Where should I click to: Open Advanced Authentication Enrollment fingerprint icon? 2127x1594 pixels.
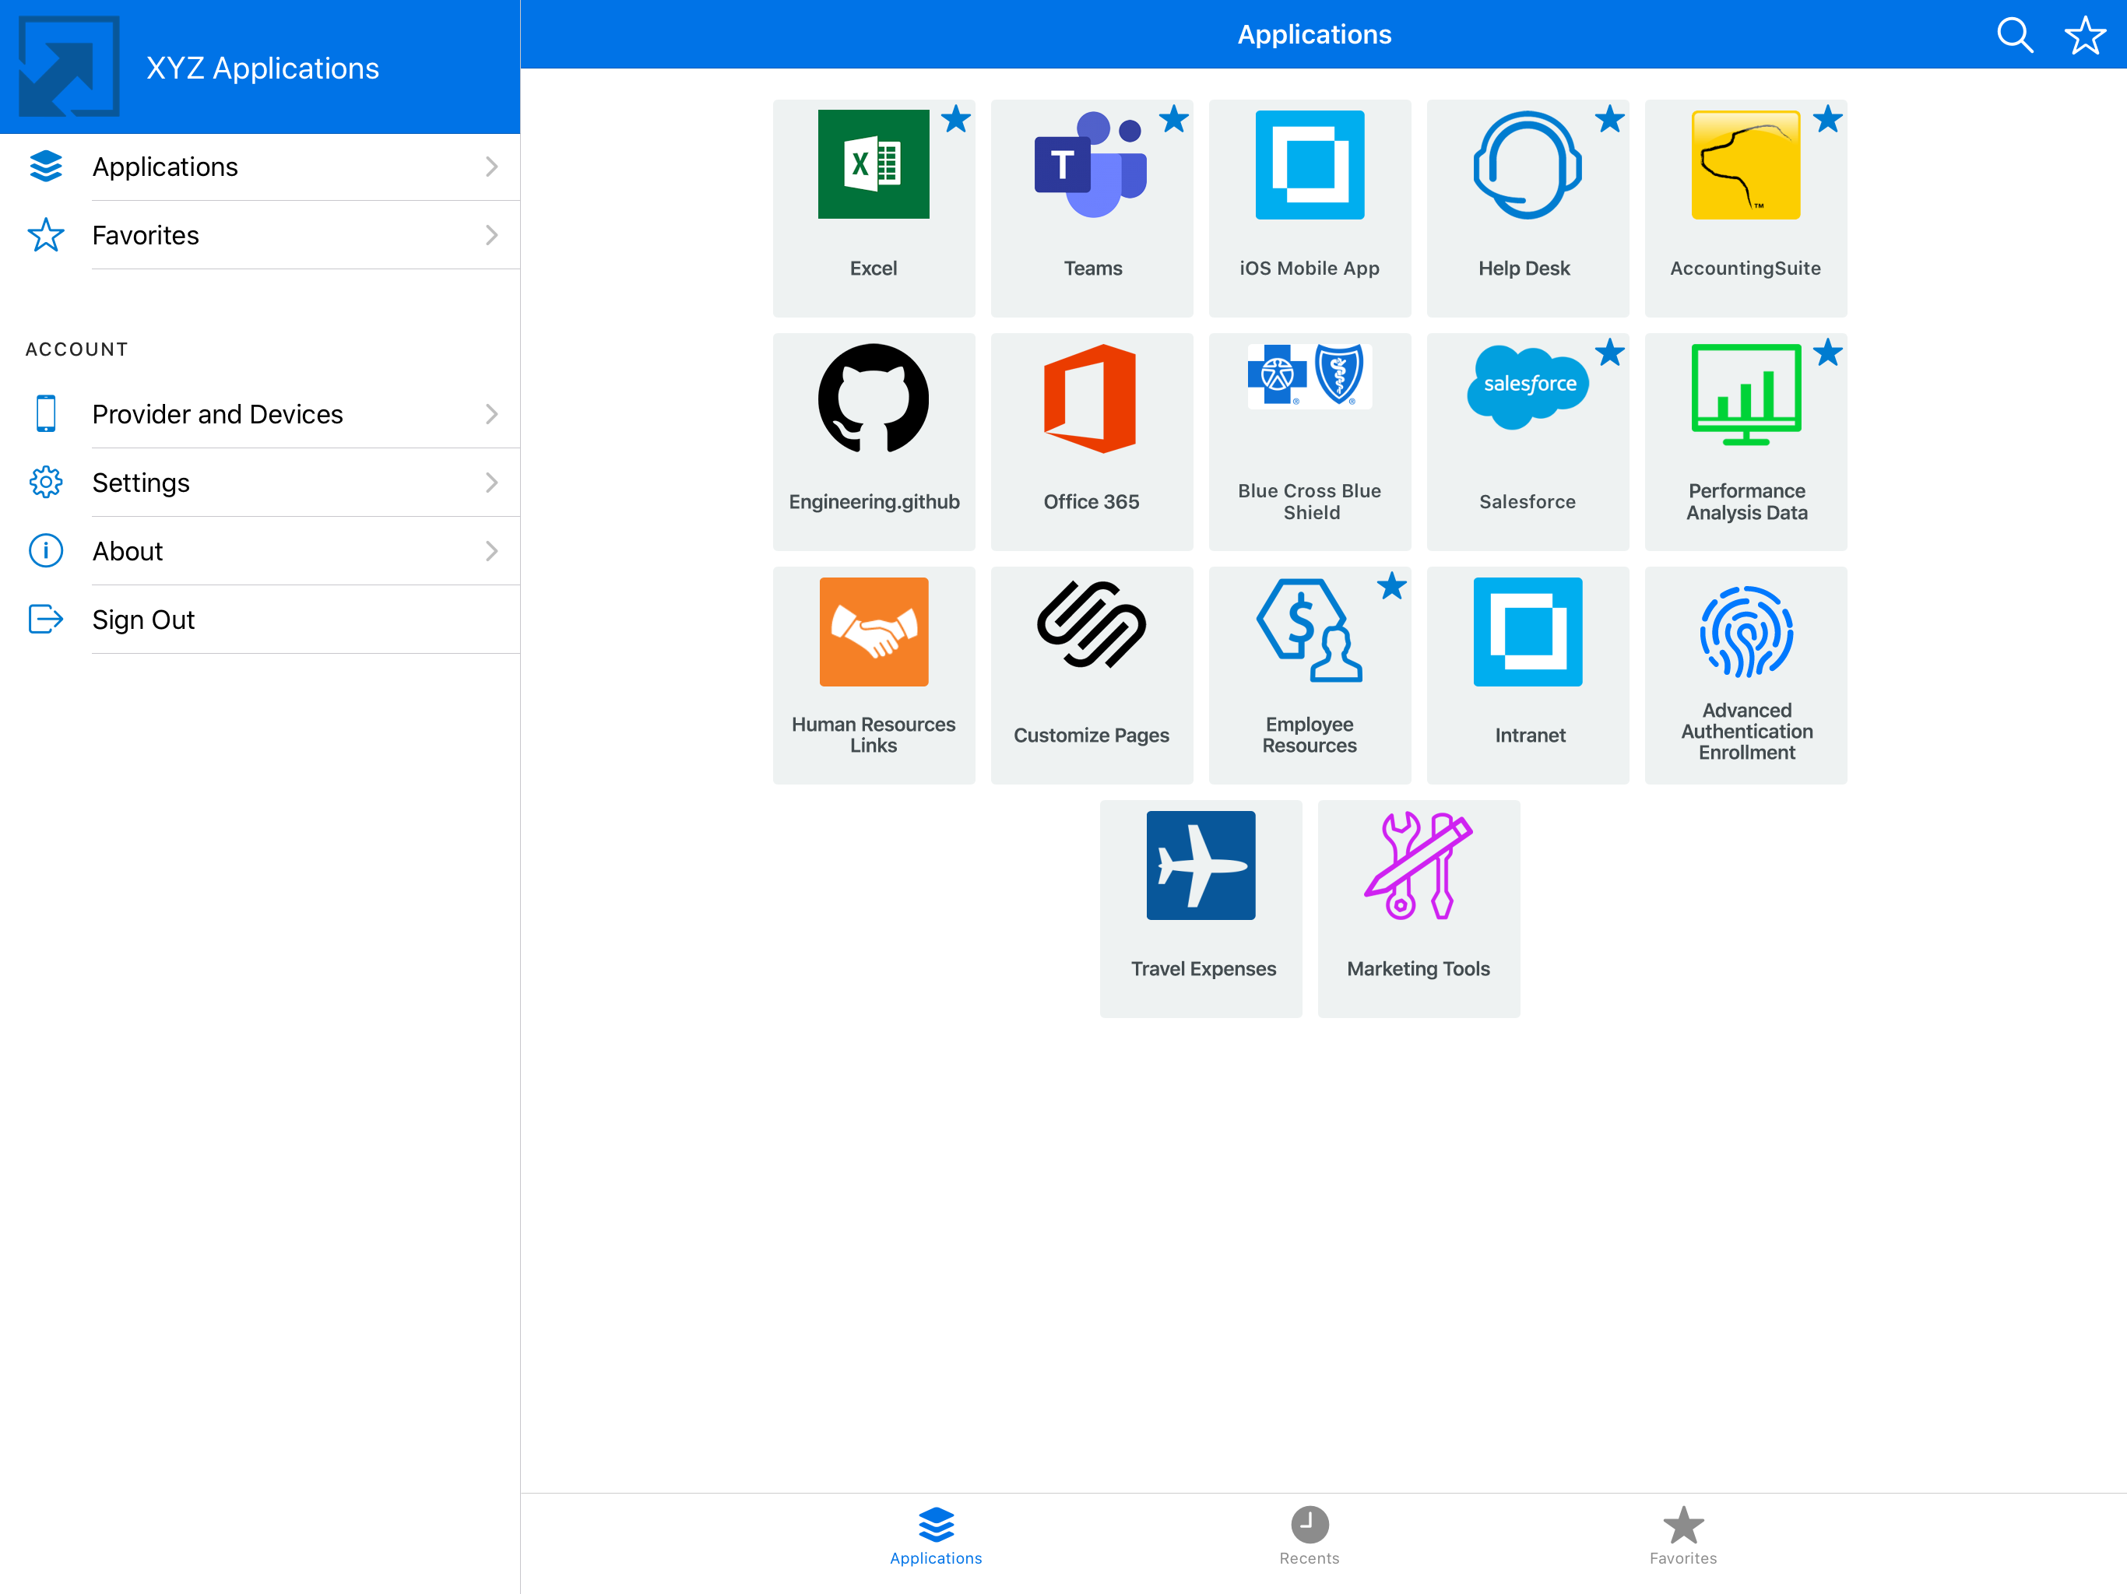click(1746, 632)
